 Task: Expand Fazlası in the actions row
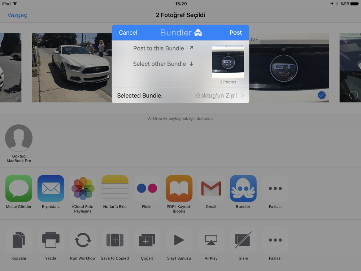[x=275, y=240]
